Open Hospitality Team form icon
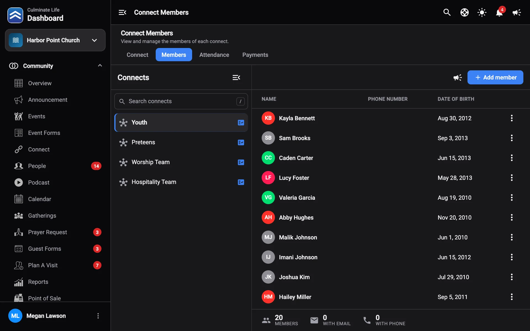Screen dimensions: 530x331 pyautogui.click(x=241, y=182)
